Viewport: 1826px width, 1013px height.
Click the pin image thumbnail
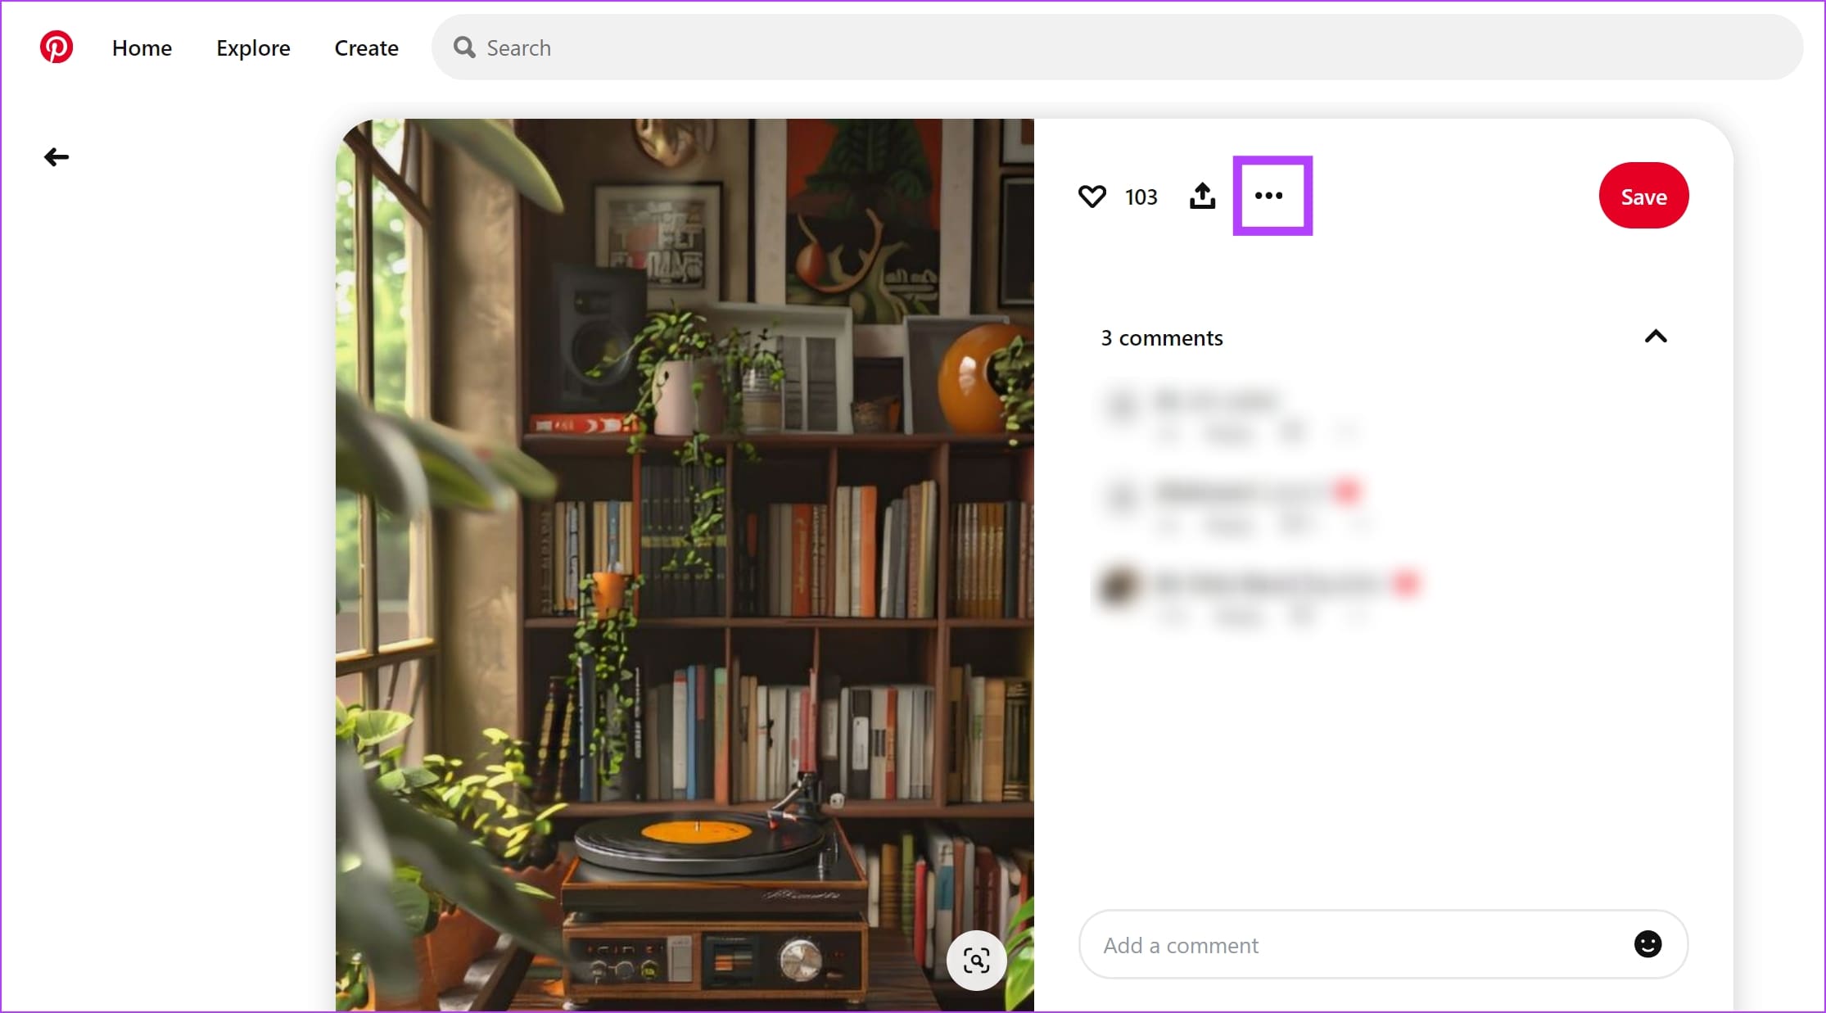click(685, 565)
